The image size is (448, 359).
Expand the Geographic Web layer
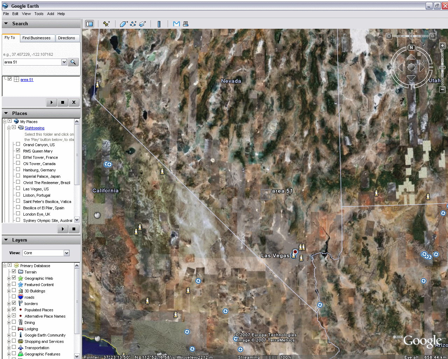click(9, 278)
